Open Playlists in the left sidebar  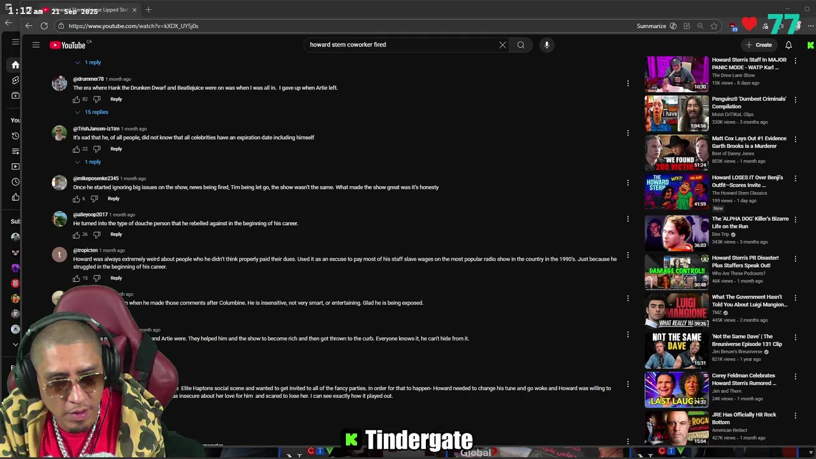coord(15,151)
